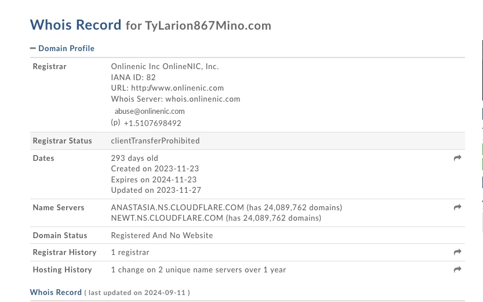
Task: Click the clientTransferProhibited status value
Action: pos(155,141)
